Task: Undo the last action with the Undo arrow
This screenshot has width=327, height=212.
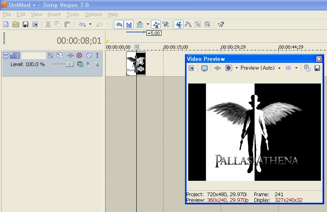Action: click(82, 24)
